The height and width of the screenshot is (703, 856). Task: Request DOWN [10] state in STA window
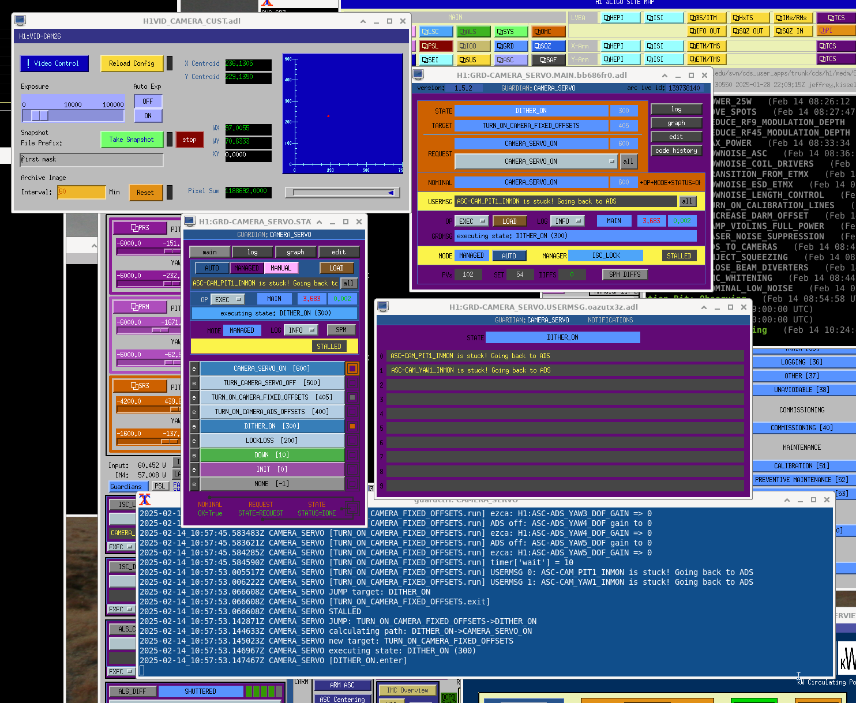272,455
